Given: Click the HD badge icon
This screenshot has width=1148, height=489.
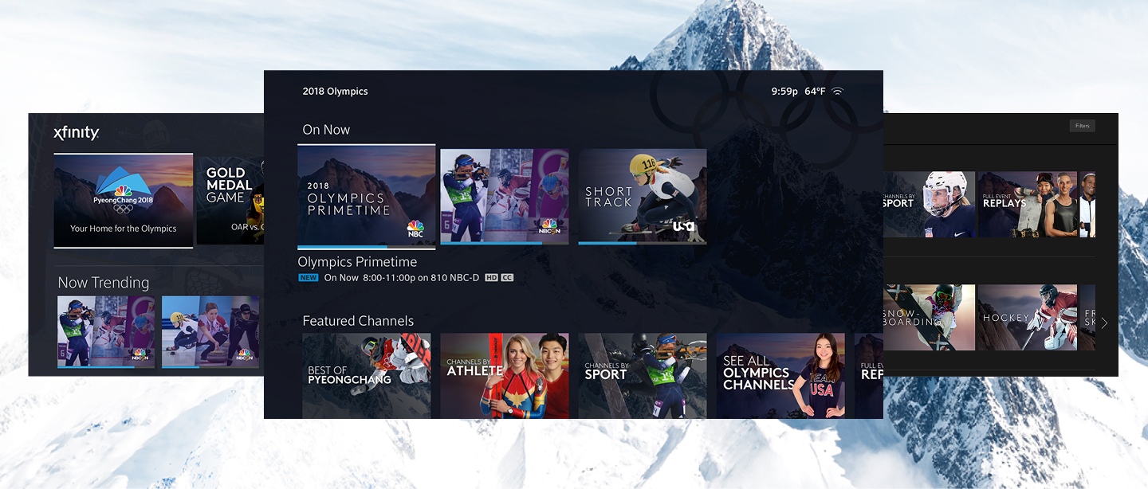Looking at the screenshot, I should pyautogui.click(x=491, y=278).
